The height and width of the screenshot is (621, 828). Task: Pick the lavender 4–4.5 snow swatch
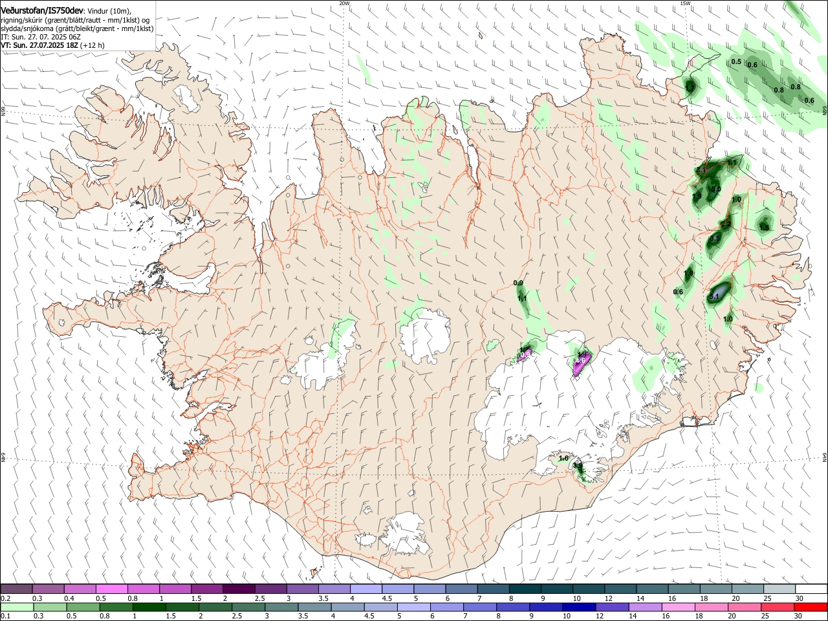click(365, 589)
